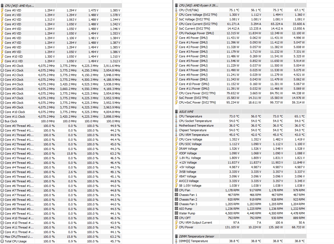Click the '45.7 %' average total CPU usage
334x244 pixels.
tap(115, 241)
